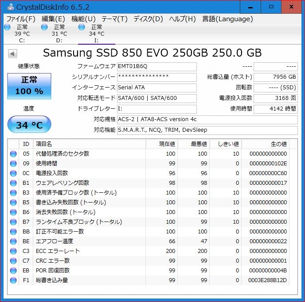This screenshot has height=302, width=305.
Task: Click status orb for ID BE row
Action: click(13, 241)
